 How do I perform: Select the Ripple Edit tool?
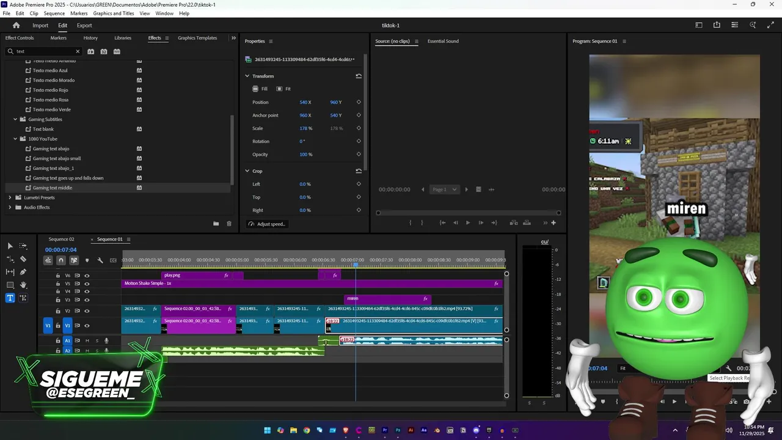coord(10,259)
